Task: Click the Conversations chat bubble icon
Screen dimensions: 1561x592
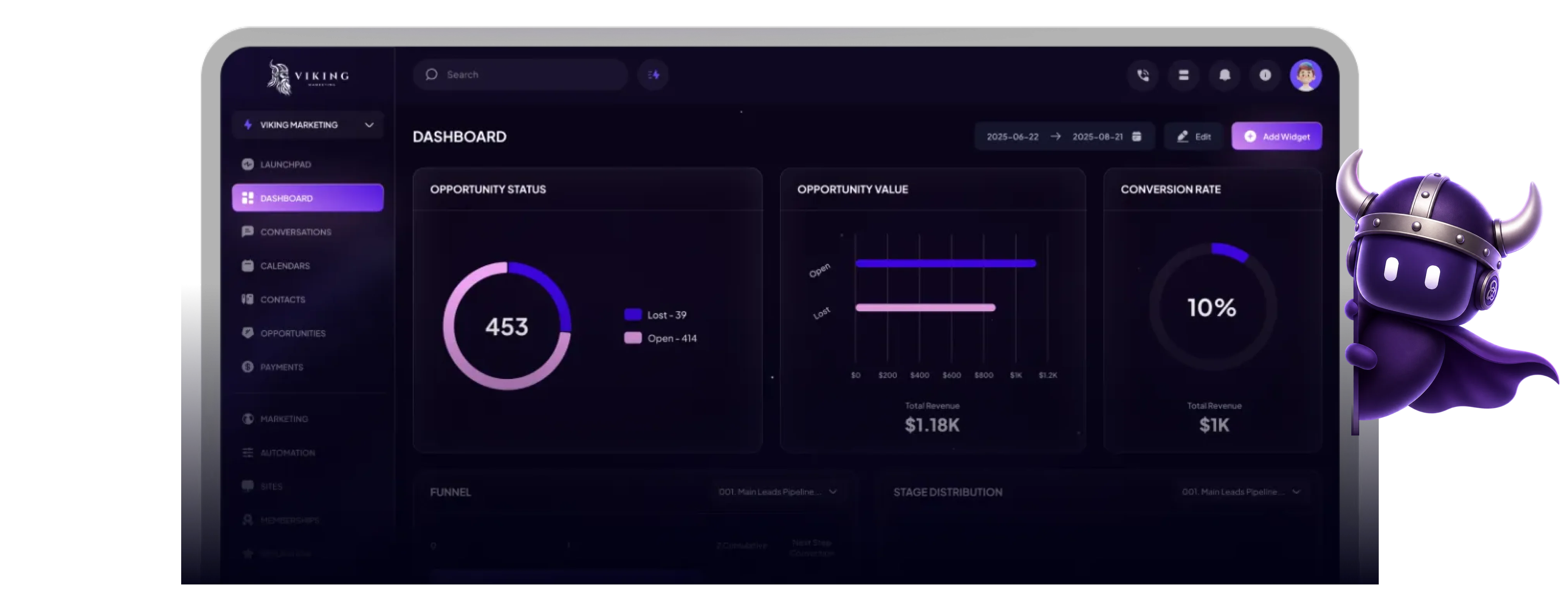Action: tap(247, 232)
